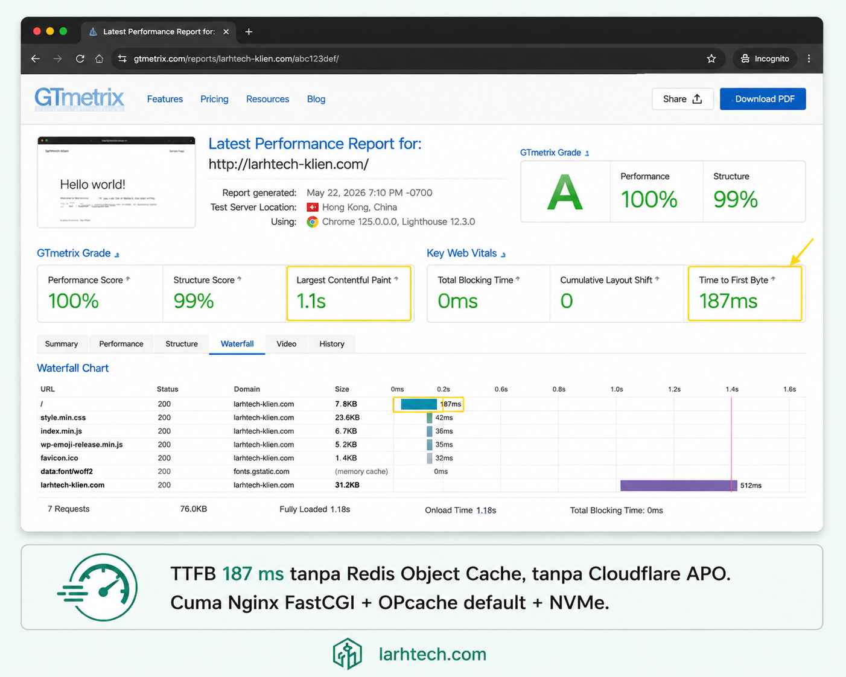
Task: Click info icon beside lower GTmetrix Grade heading
Action: tap(117, 255)
